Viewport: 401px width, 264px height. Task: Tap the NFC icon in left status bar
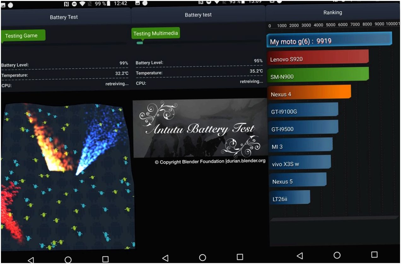(x=67, y=4)
